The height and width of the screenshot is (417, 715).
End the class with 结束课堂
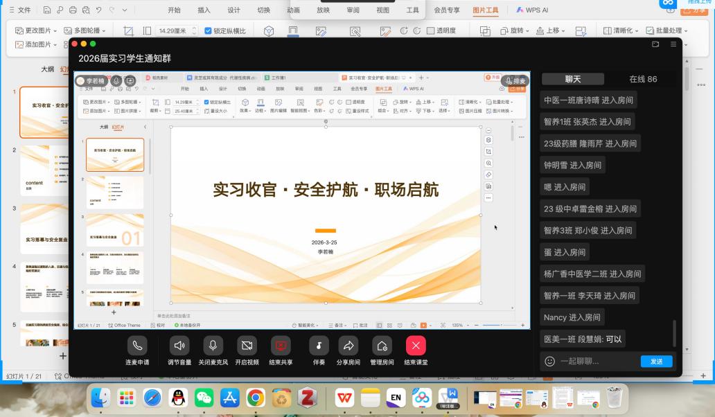416,346
